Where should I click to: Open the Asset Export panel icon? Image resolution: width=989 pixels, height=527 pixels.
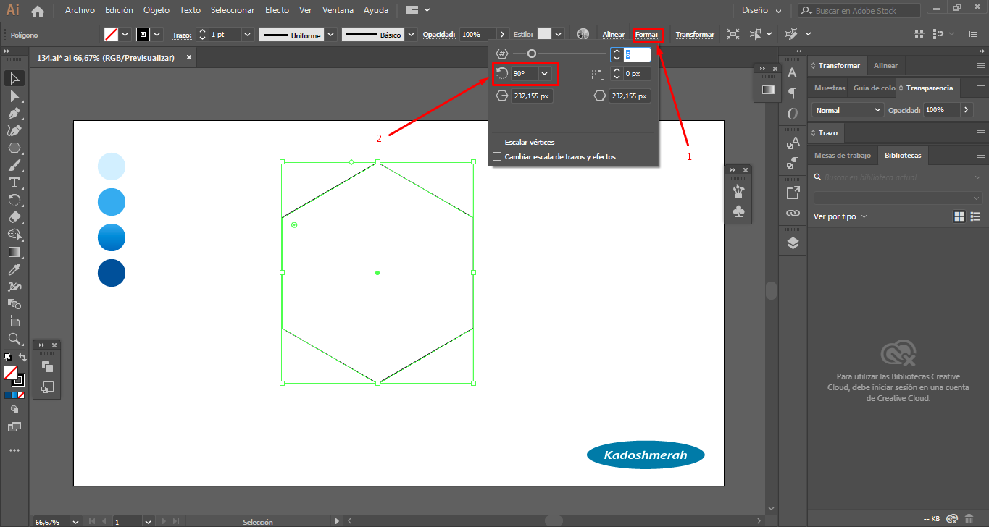pyautogui.click(x=793, y=193)
